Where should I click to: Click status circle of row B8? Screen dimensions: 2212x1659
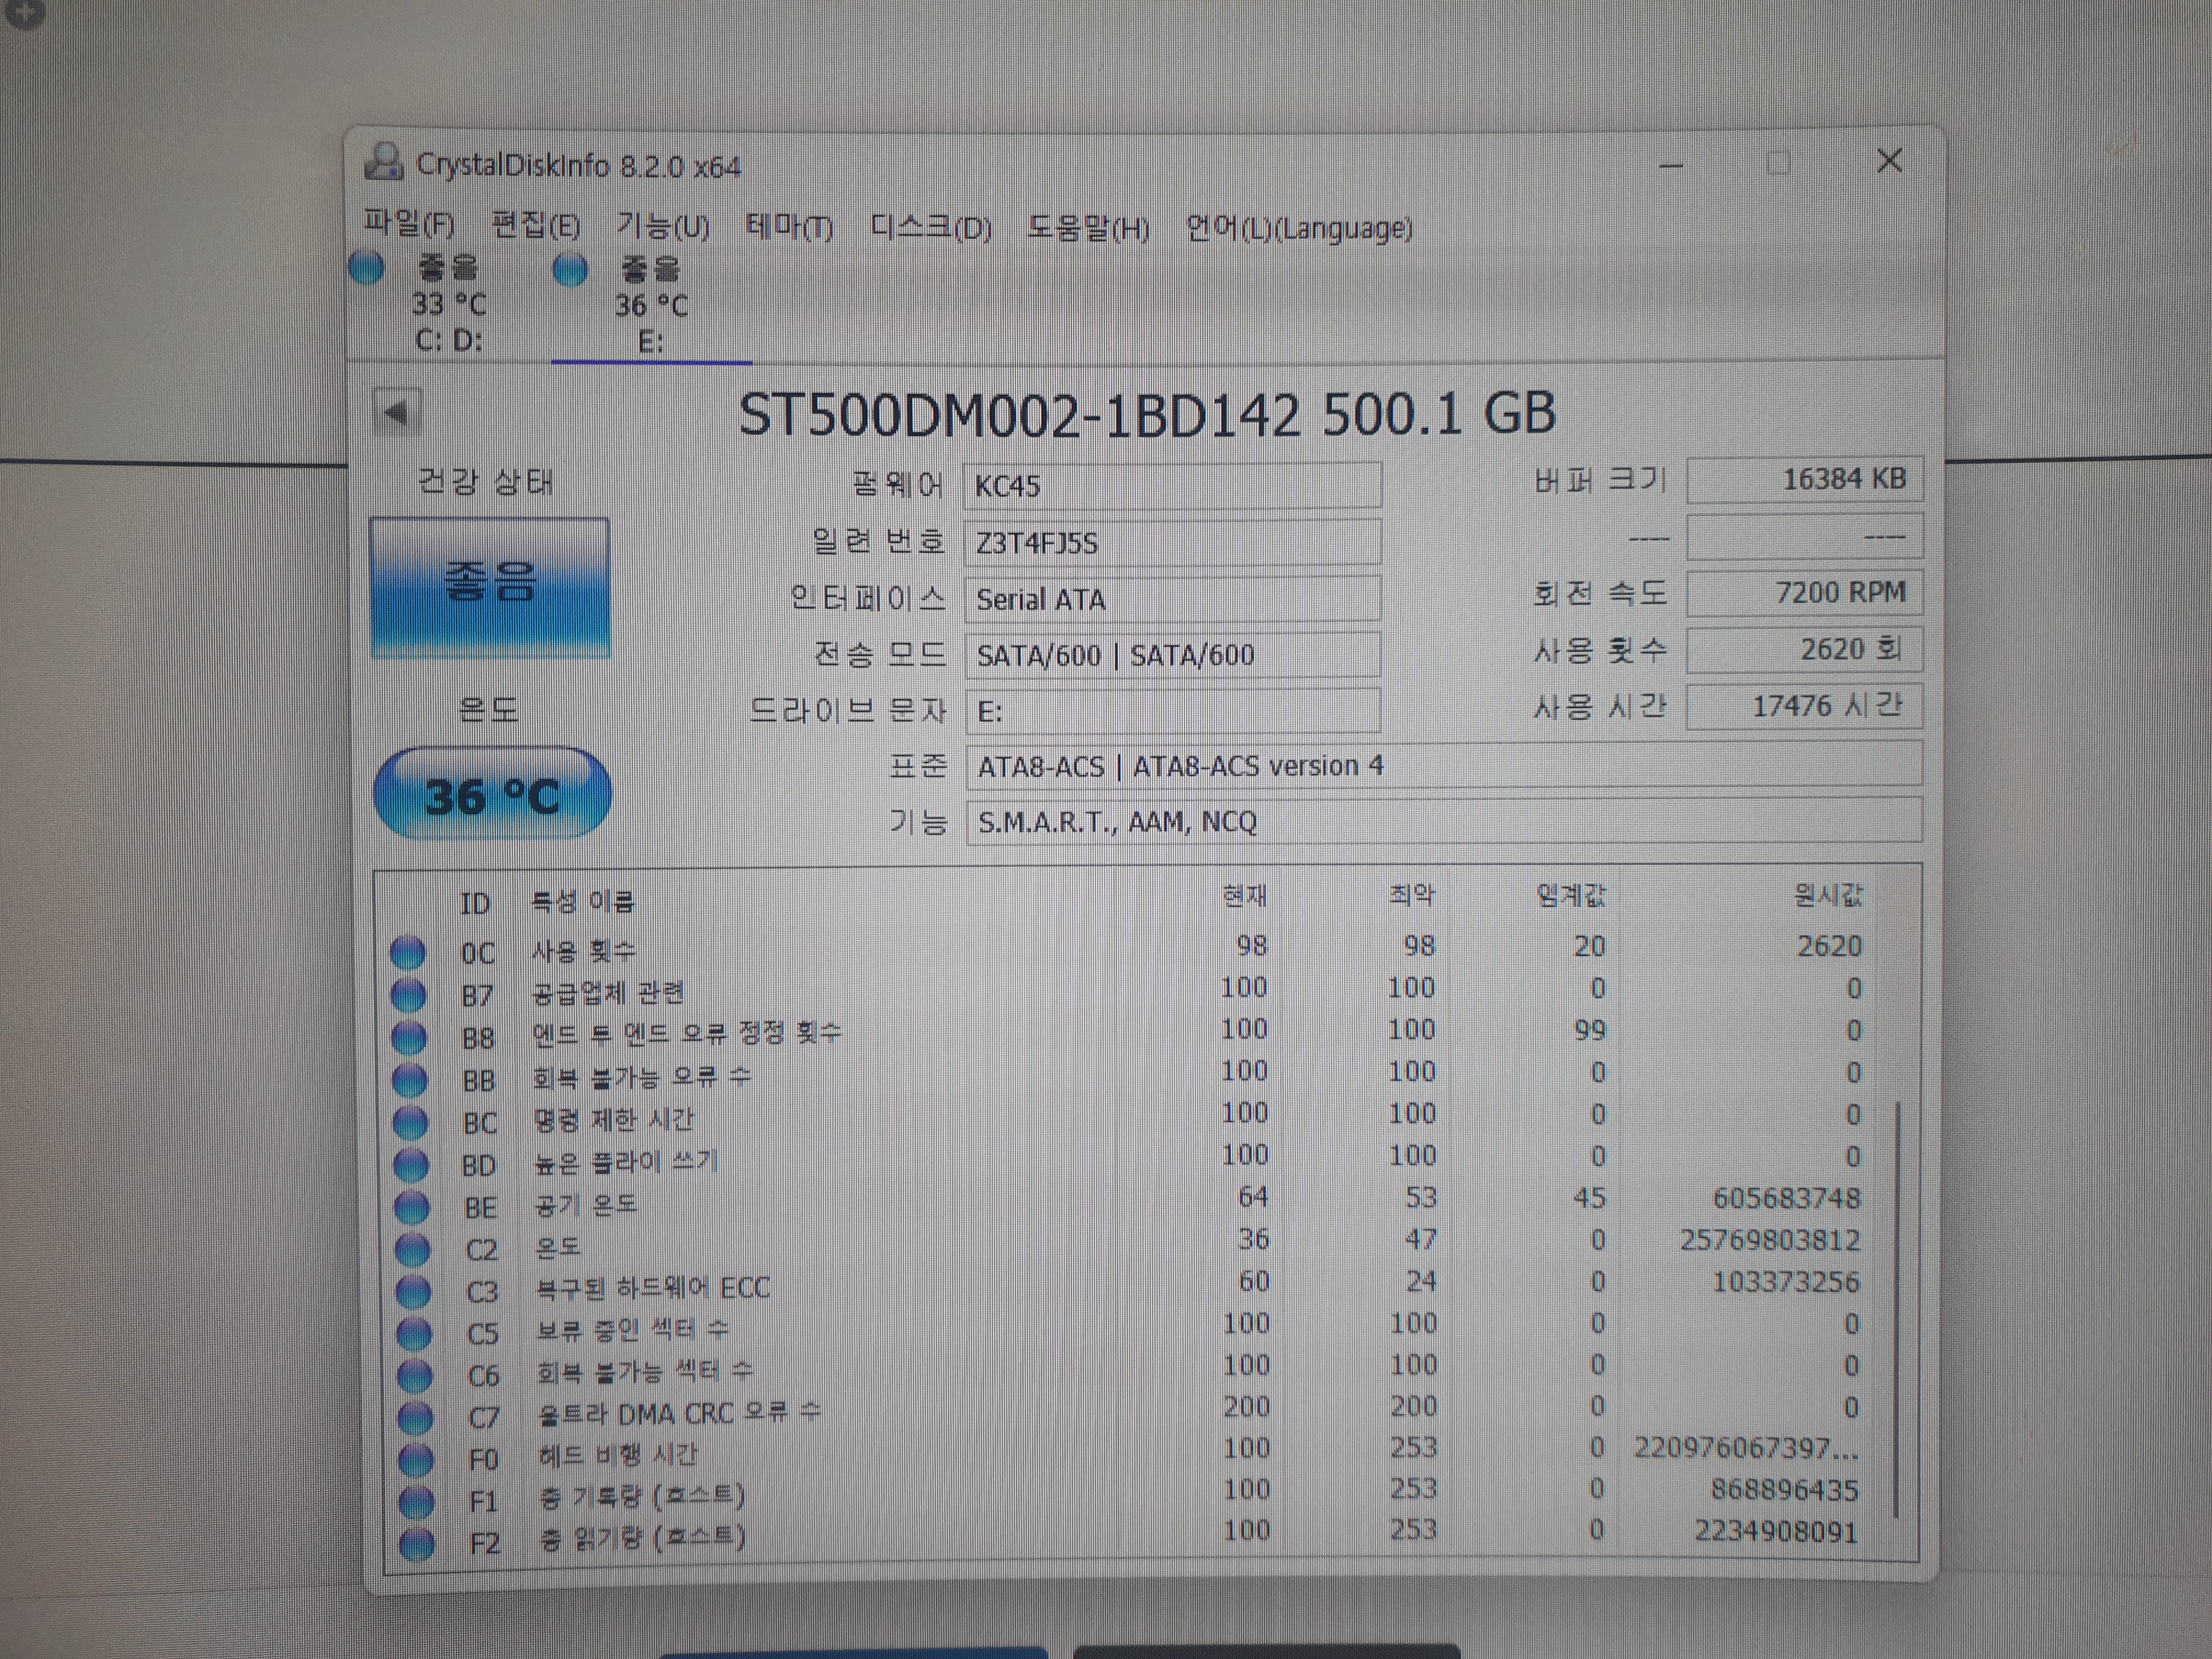pos(408,1037)
